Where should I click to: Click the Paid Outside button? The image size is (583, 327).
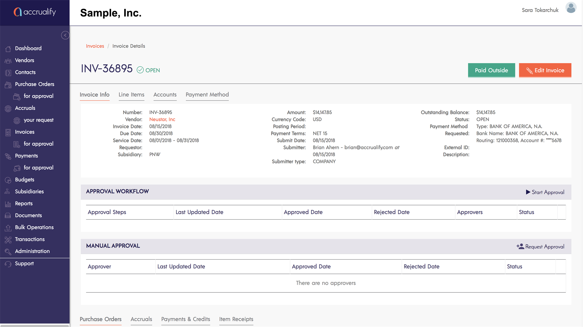point(491,70)
